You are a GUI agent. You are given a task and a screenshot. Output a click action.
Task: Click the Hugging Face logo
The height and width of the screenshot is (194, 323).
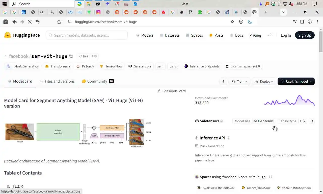[22, 35]
